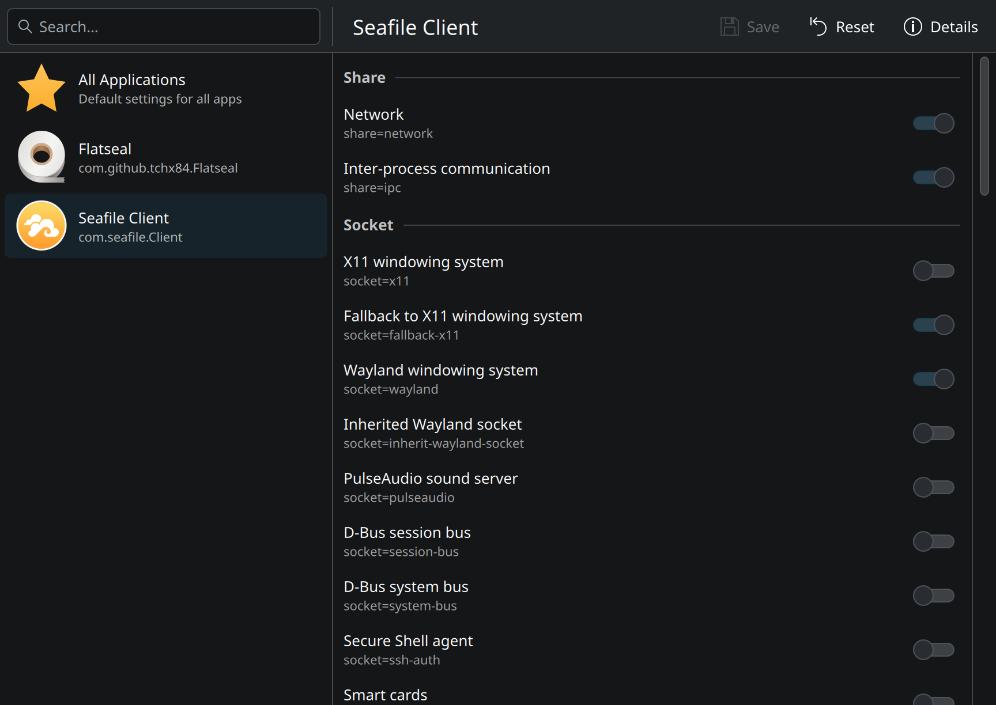Click the share=ipc subtitle text
The image size is (996, 705).
click(x=372, y=188)
